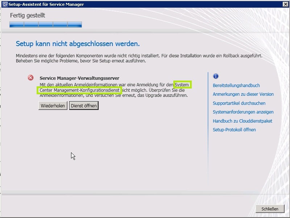Select the Systemanforderungen anzeigen link
Screen dimensions: 290x218
(x=243, y=112)
